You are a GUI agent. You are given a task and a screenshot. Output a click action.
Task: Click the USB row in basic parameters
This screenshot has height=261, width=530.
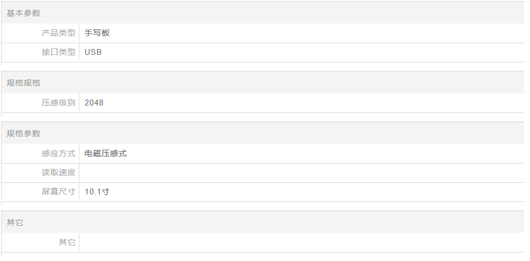262,52
